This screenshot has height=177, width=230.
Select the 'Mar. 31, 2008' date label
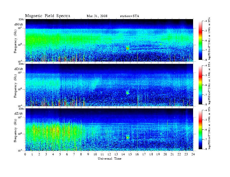[x=97, y=16]
